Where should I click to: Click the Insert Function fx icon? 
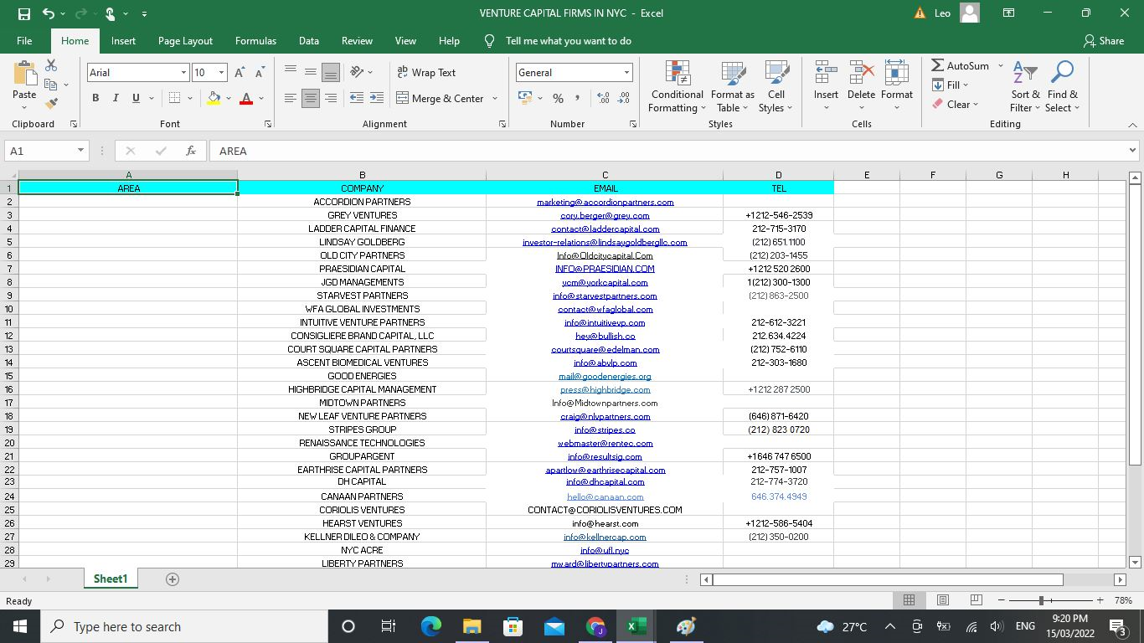(191, 151)
